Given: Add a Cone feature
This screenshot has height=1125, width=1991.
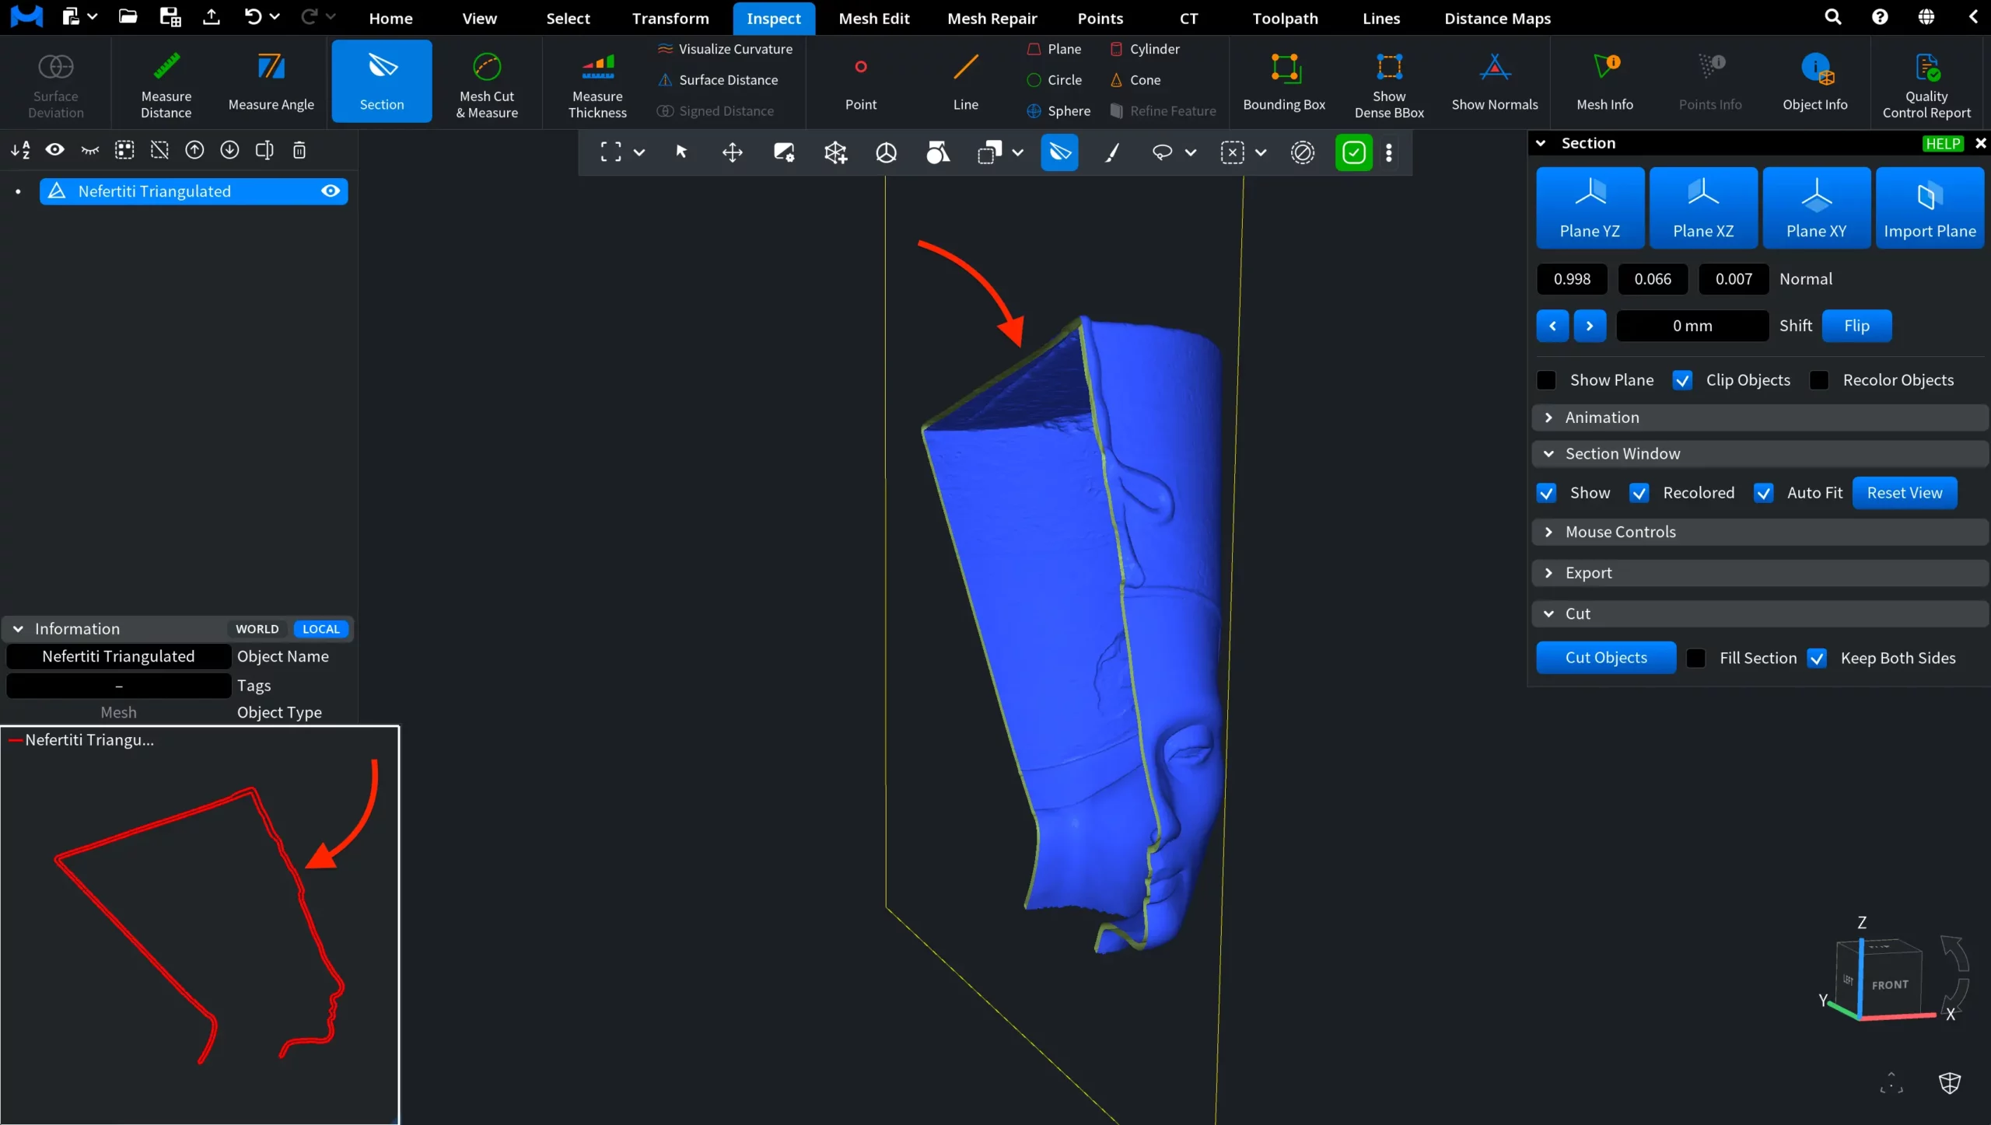Looking at the screenshot, I should [x=1135, y=80].
